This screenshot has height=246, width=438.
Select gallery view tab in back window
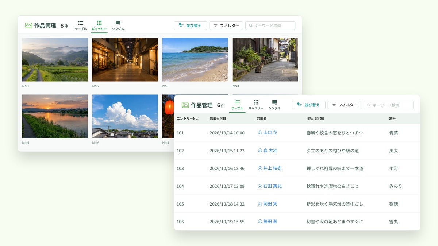point(99,26)
